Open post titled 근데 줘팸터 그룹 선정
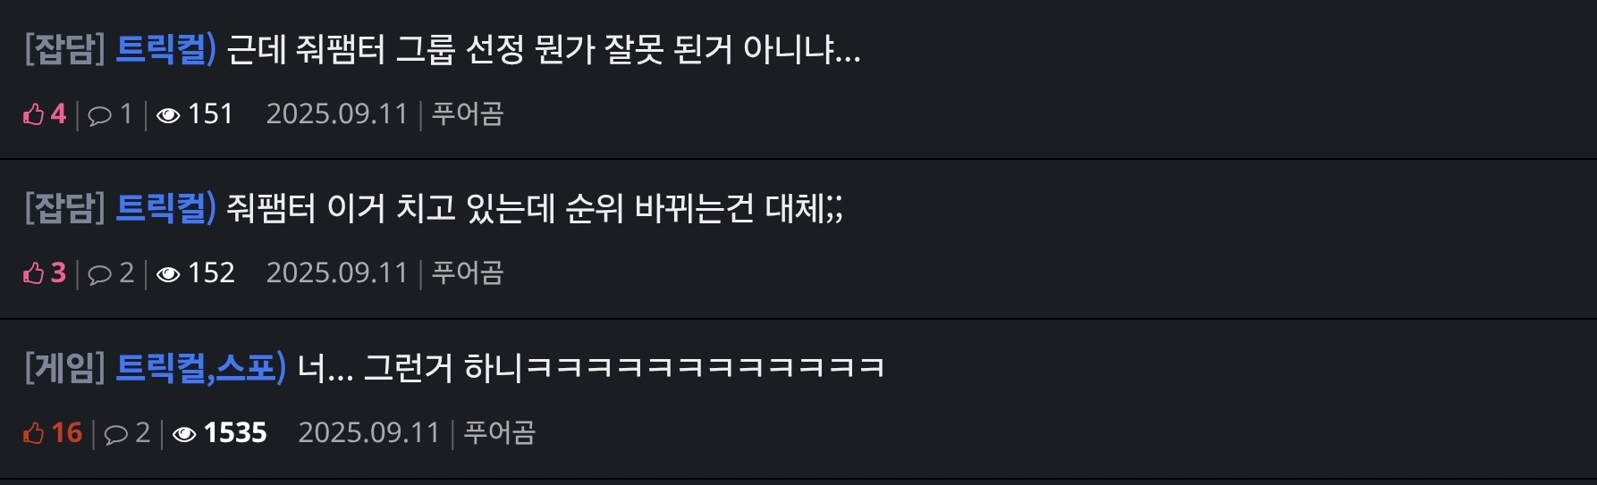The width and height of the screenshot is (1597, 485). (544, 49)
